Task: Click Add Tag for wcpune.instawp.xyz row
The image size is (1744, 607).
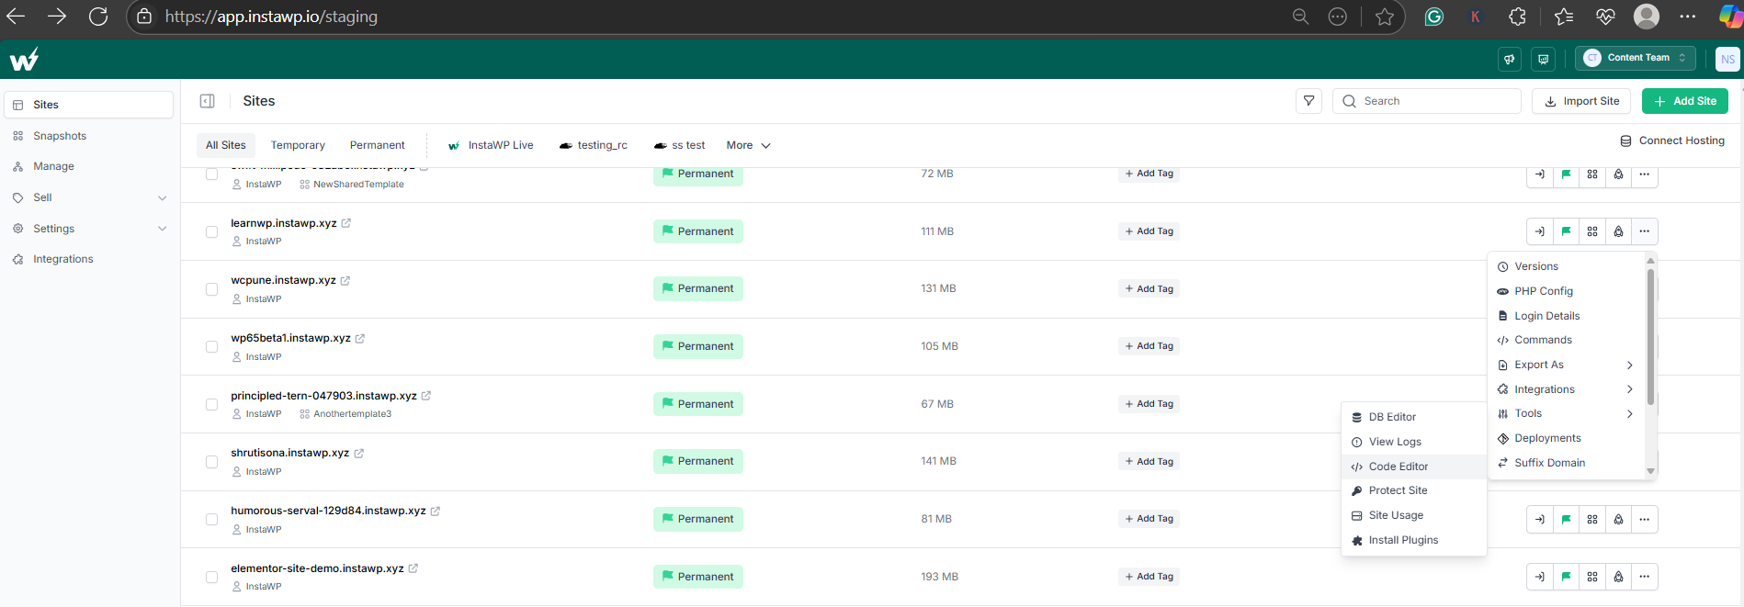Action: point(1149,289)
